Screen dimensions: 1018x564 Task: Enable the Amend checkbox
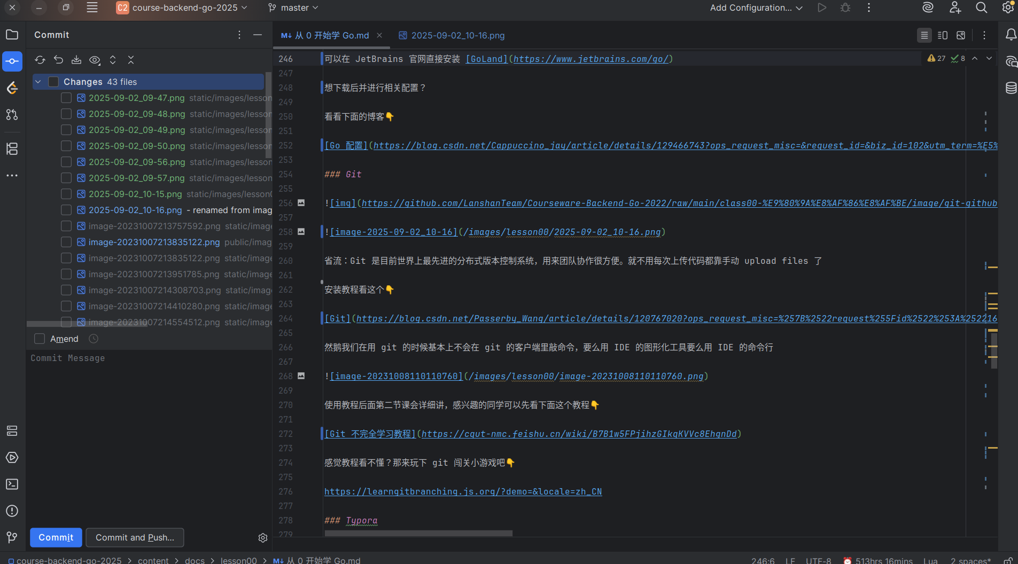[40, 339]
